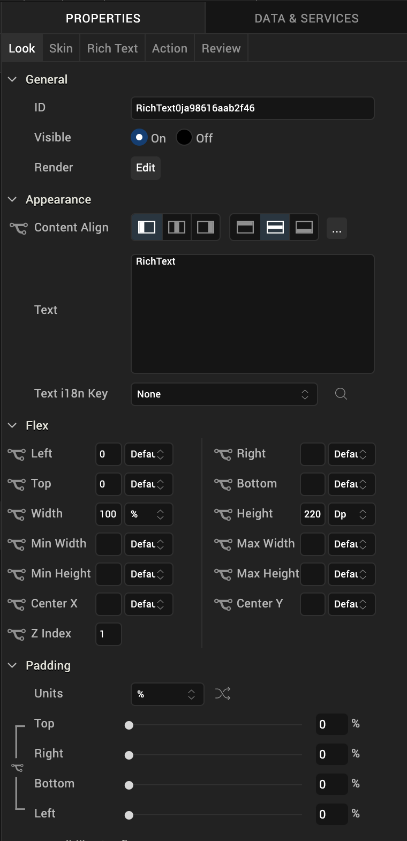Switch to the Skin tab
The height and width of the screenshot is (841, 407).
point(61,48)
